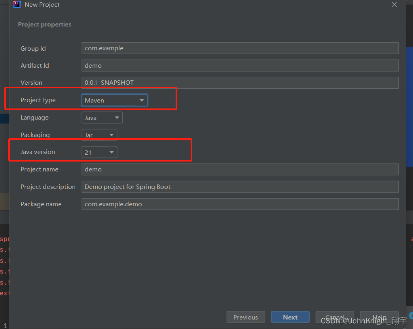Click the Next button
The height and width of the screenshot is (329, 413).
click(x=290, y=317)
